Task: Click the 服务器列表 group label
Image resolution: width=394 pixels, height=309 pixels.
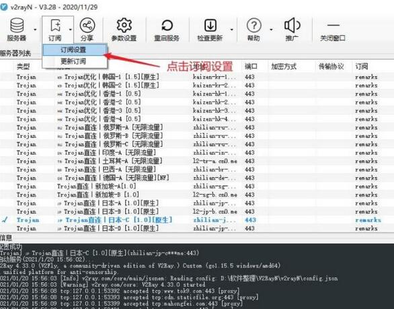Action: tap(15, 53)
